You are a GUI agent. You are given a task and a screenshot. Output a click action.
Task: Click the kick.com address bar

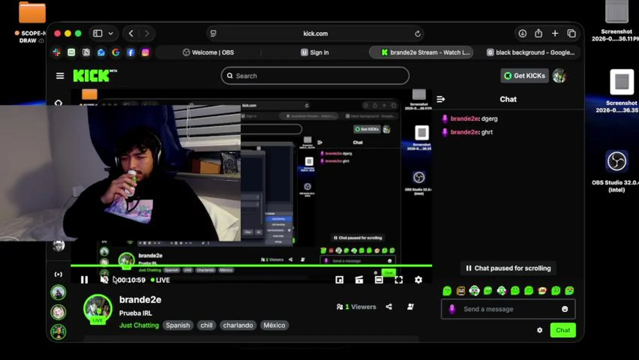point(315,33)
